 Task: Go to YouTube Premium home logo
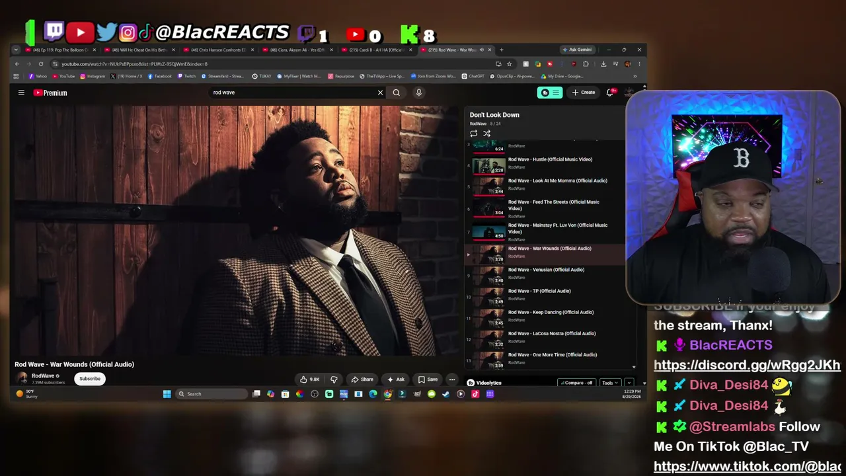50,93
